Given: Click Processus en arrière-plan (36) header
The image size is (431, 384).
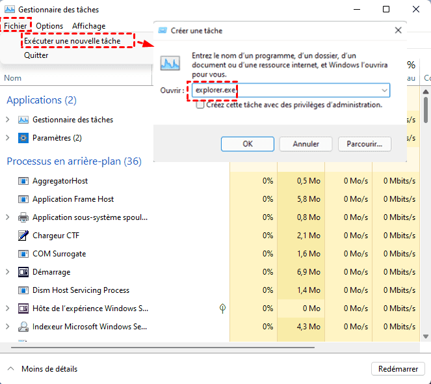Looking at the screenshot, I should coord(74,161).
